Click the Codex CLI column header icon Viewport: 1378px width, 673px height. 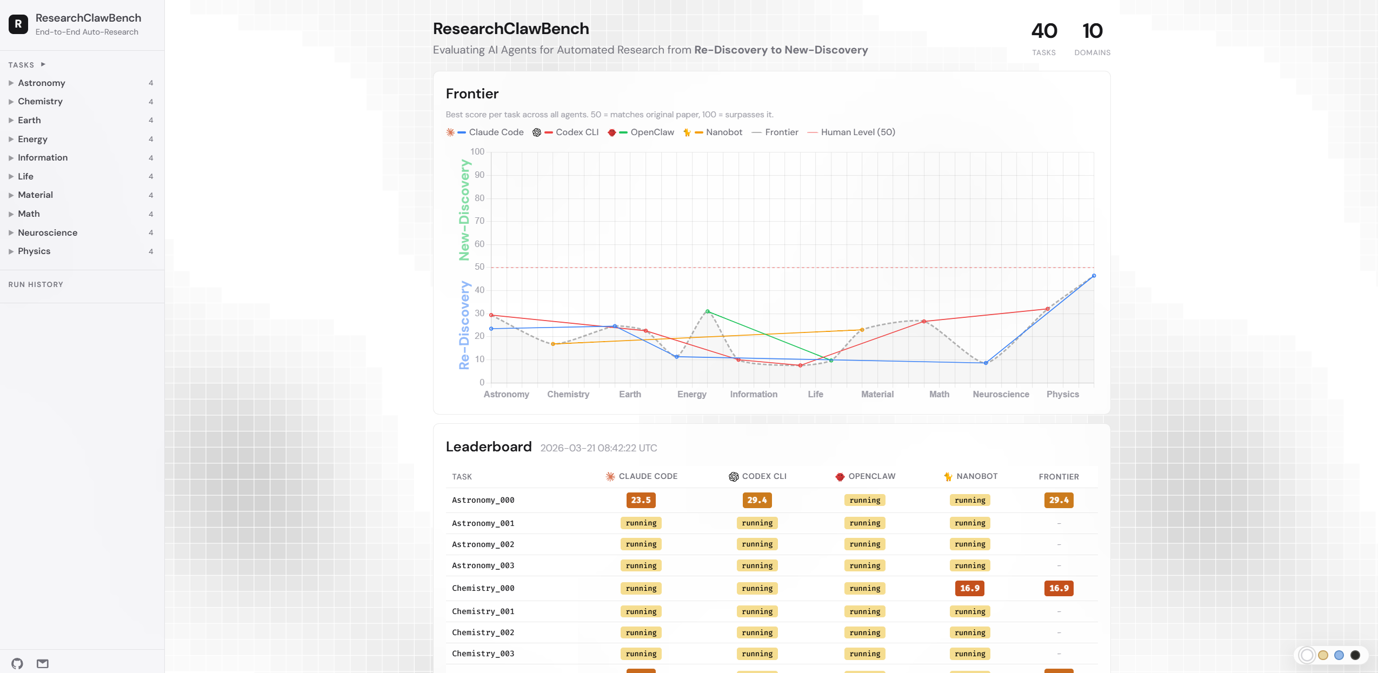pos(734,476)
